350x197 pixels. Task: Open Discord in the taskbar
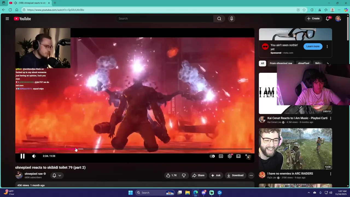pyautogui.click(x=203, y=193)
